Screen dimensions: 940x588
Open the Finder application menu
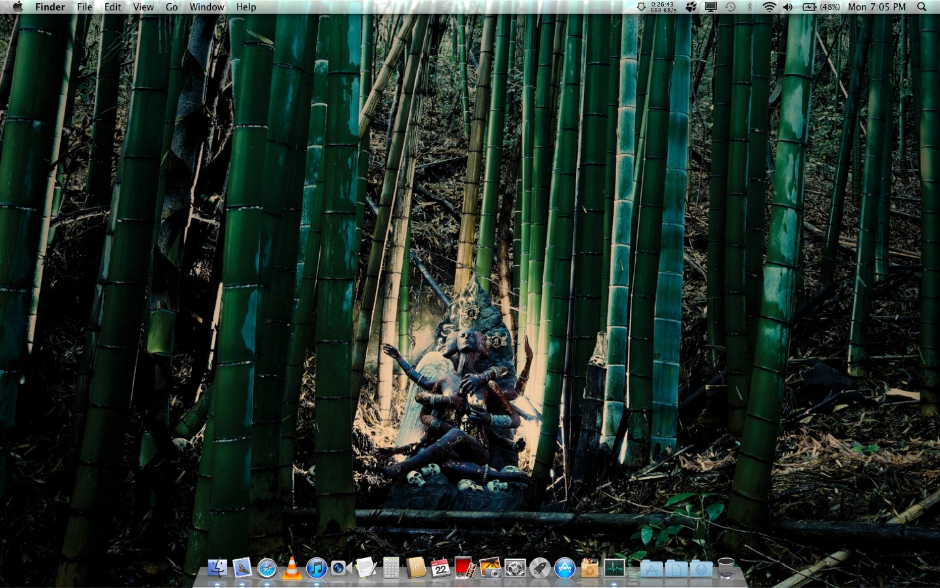pyautogui.click(x=50, y=7)
